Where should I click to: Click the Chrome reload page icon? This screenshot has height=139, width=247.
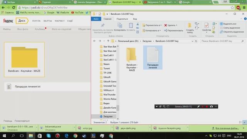pyautogui.click(x=14, y=7)
